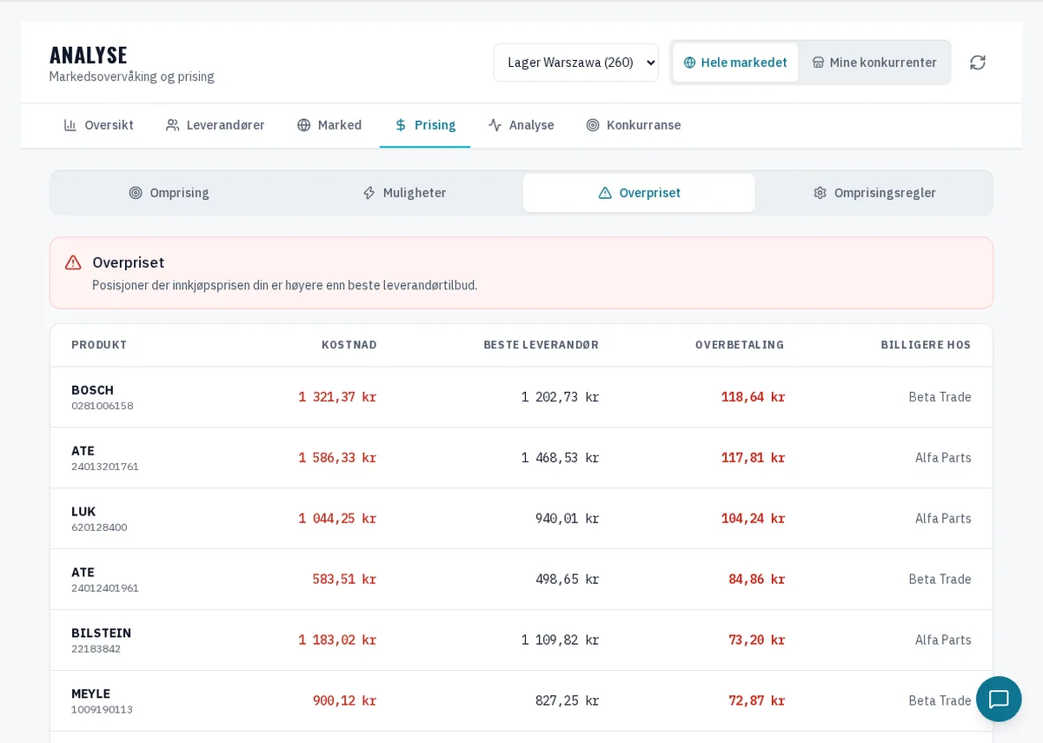Viewport: 1043px width, 743px height.
Task: Click the OVERBETALING column header
Action: click(740, 345)
